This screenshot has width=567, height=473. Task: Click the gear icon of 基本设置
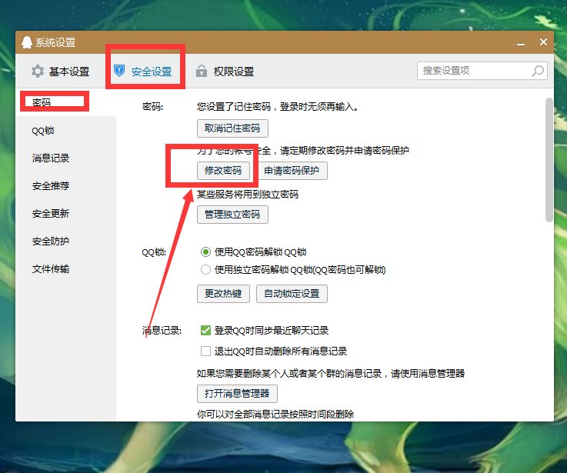coord(38,72)
